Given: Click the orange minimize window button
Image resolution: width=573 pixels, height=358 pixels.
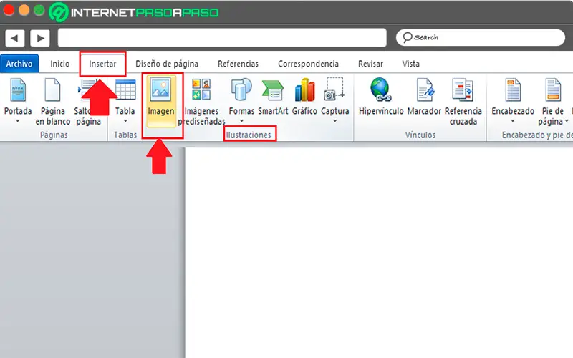Looking at the screenshot, I should click(24, 10).
